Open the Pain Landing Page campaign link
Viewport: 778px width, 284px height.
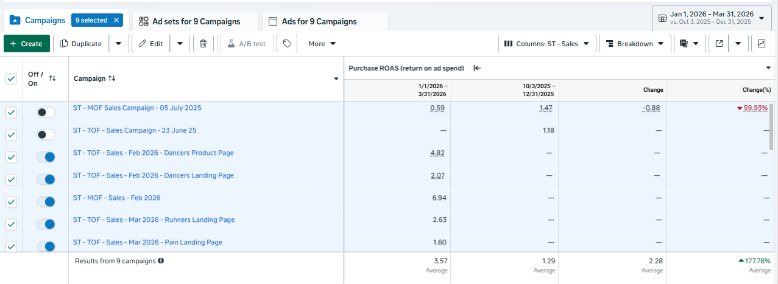point(147,242)
